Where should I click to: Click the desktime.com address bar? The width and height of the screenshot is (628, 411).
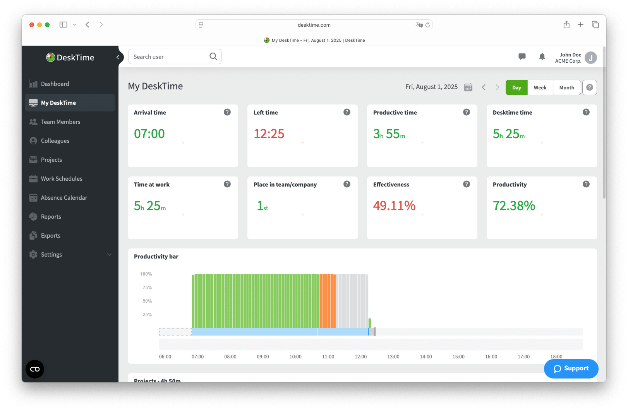click(314, 25)
